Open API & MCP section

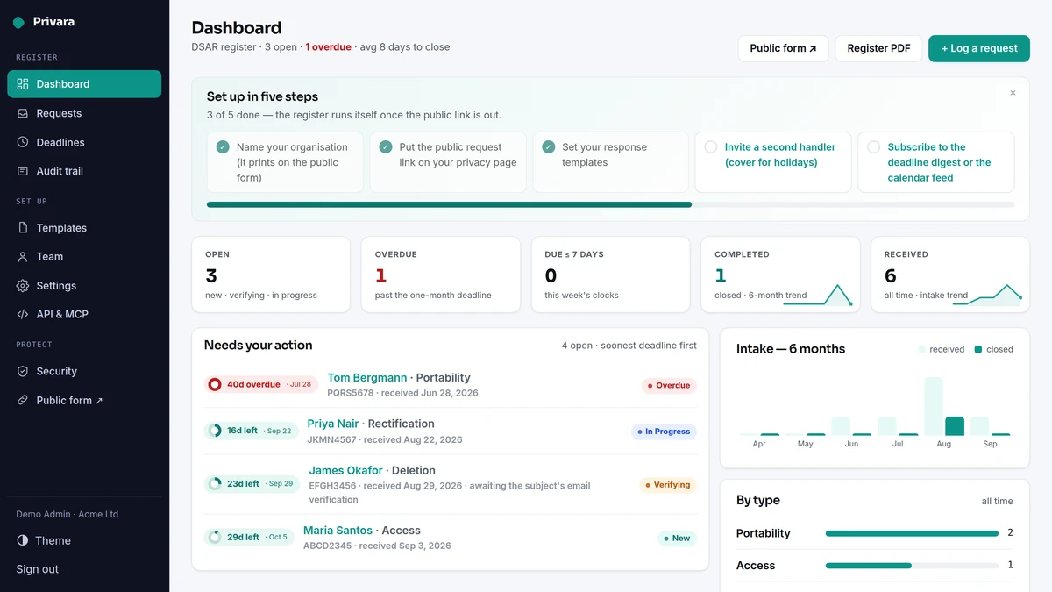click(x=84, y=314)
